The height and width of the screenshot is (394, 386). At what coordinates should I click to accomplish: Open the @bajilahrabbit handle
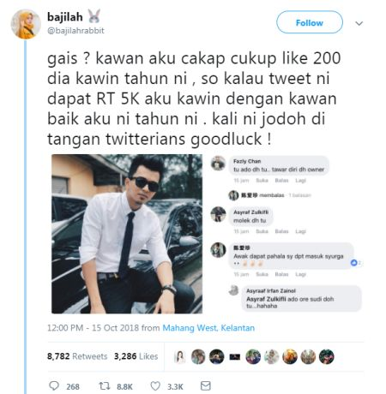pos(75,31)
